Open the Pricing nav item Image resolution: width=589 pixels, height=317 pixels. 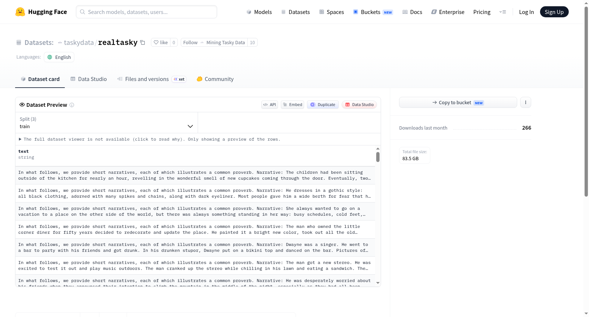[x=482, y=12]
